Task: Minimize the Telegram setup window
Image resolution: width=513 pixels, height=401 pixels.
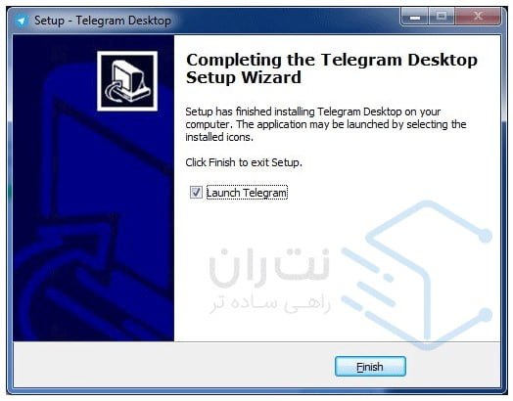Action: [x=414, y=17]
